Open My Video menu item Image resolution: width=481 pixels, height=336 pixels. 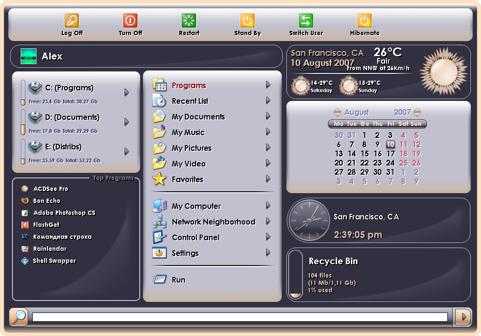pyautogui.click(x=188, y=164)
